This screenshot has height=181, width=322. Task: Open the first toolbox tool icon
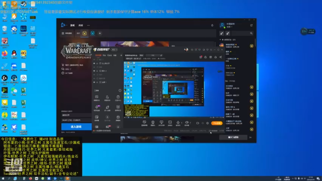pyautogui.click(x=97, y=98)
